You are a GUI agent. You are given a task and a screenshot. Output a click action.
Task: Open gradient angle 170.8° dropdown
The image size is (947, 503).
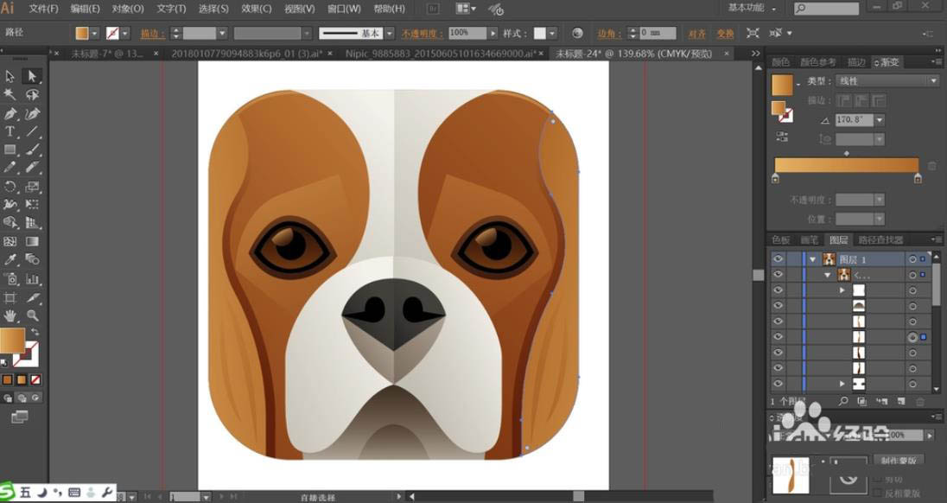click(880, 120)
